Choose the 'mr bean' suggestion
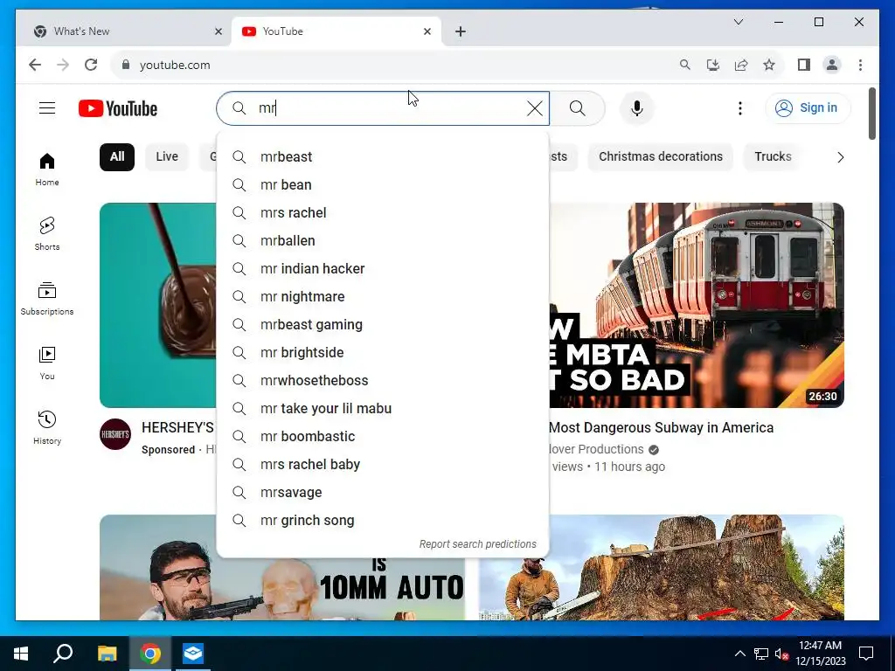Viewport: 895px width, 671px height. [x=383, y=185]
